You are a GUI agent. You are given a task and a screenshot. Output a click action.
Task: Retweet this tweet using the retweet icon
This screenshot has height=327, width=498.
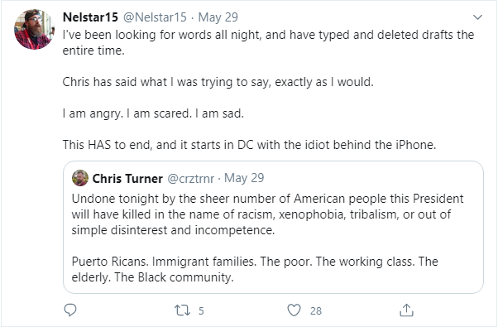click(x=182, y=310)
